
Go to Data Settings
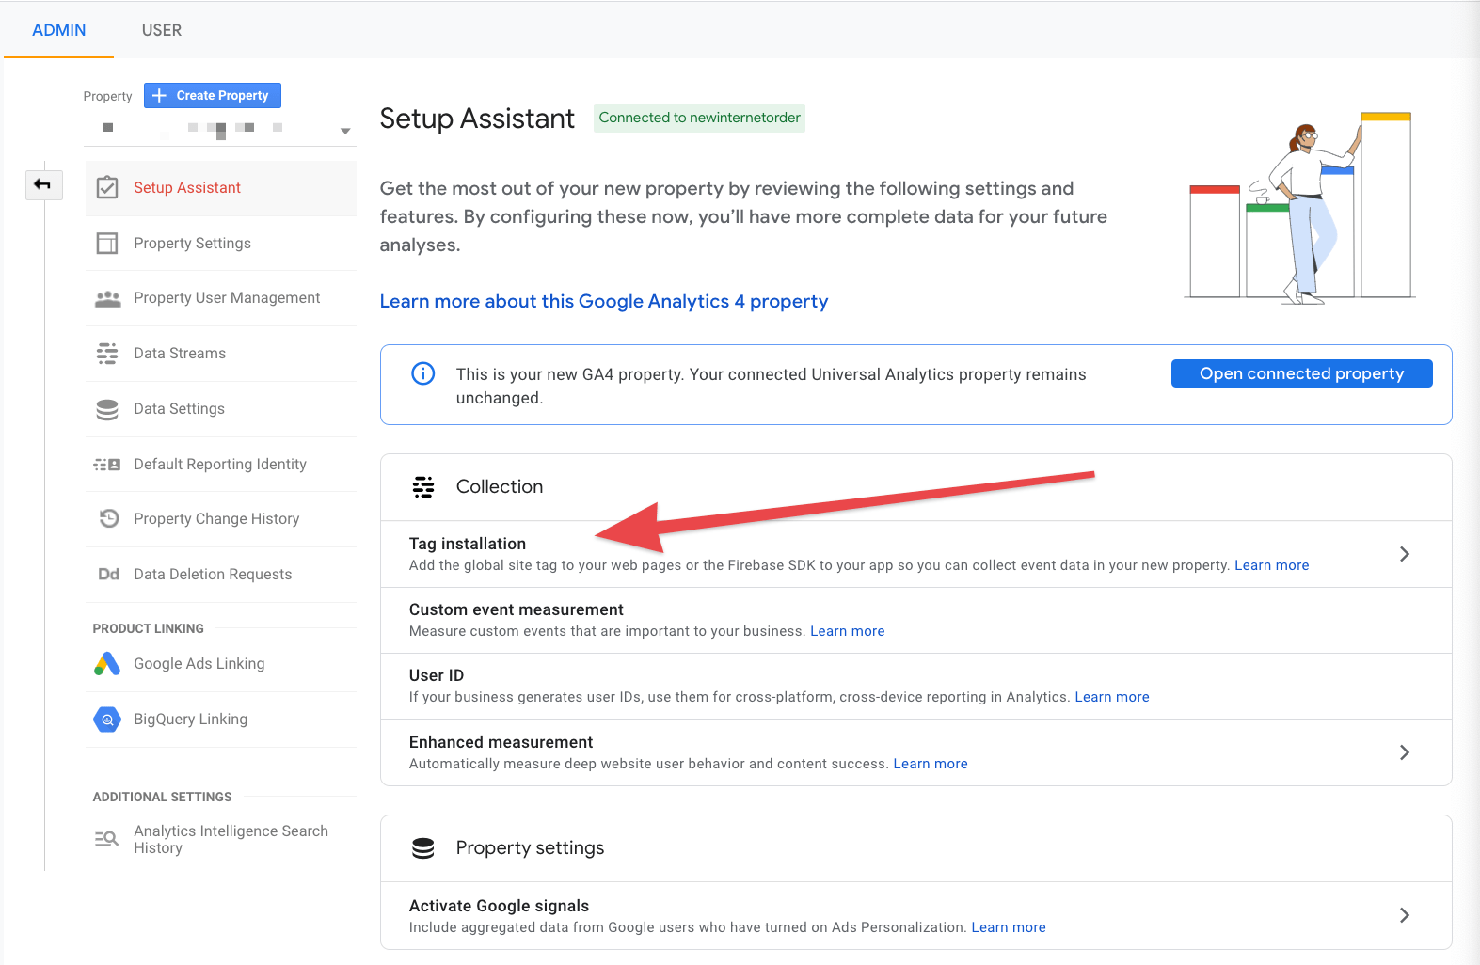click(221, 409)
